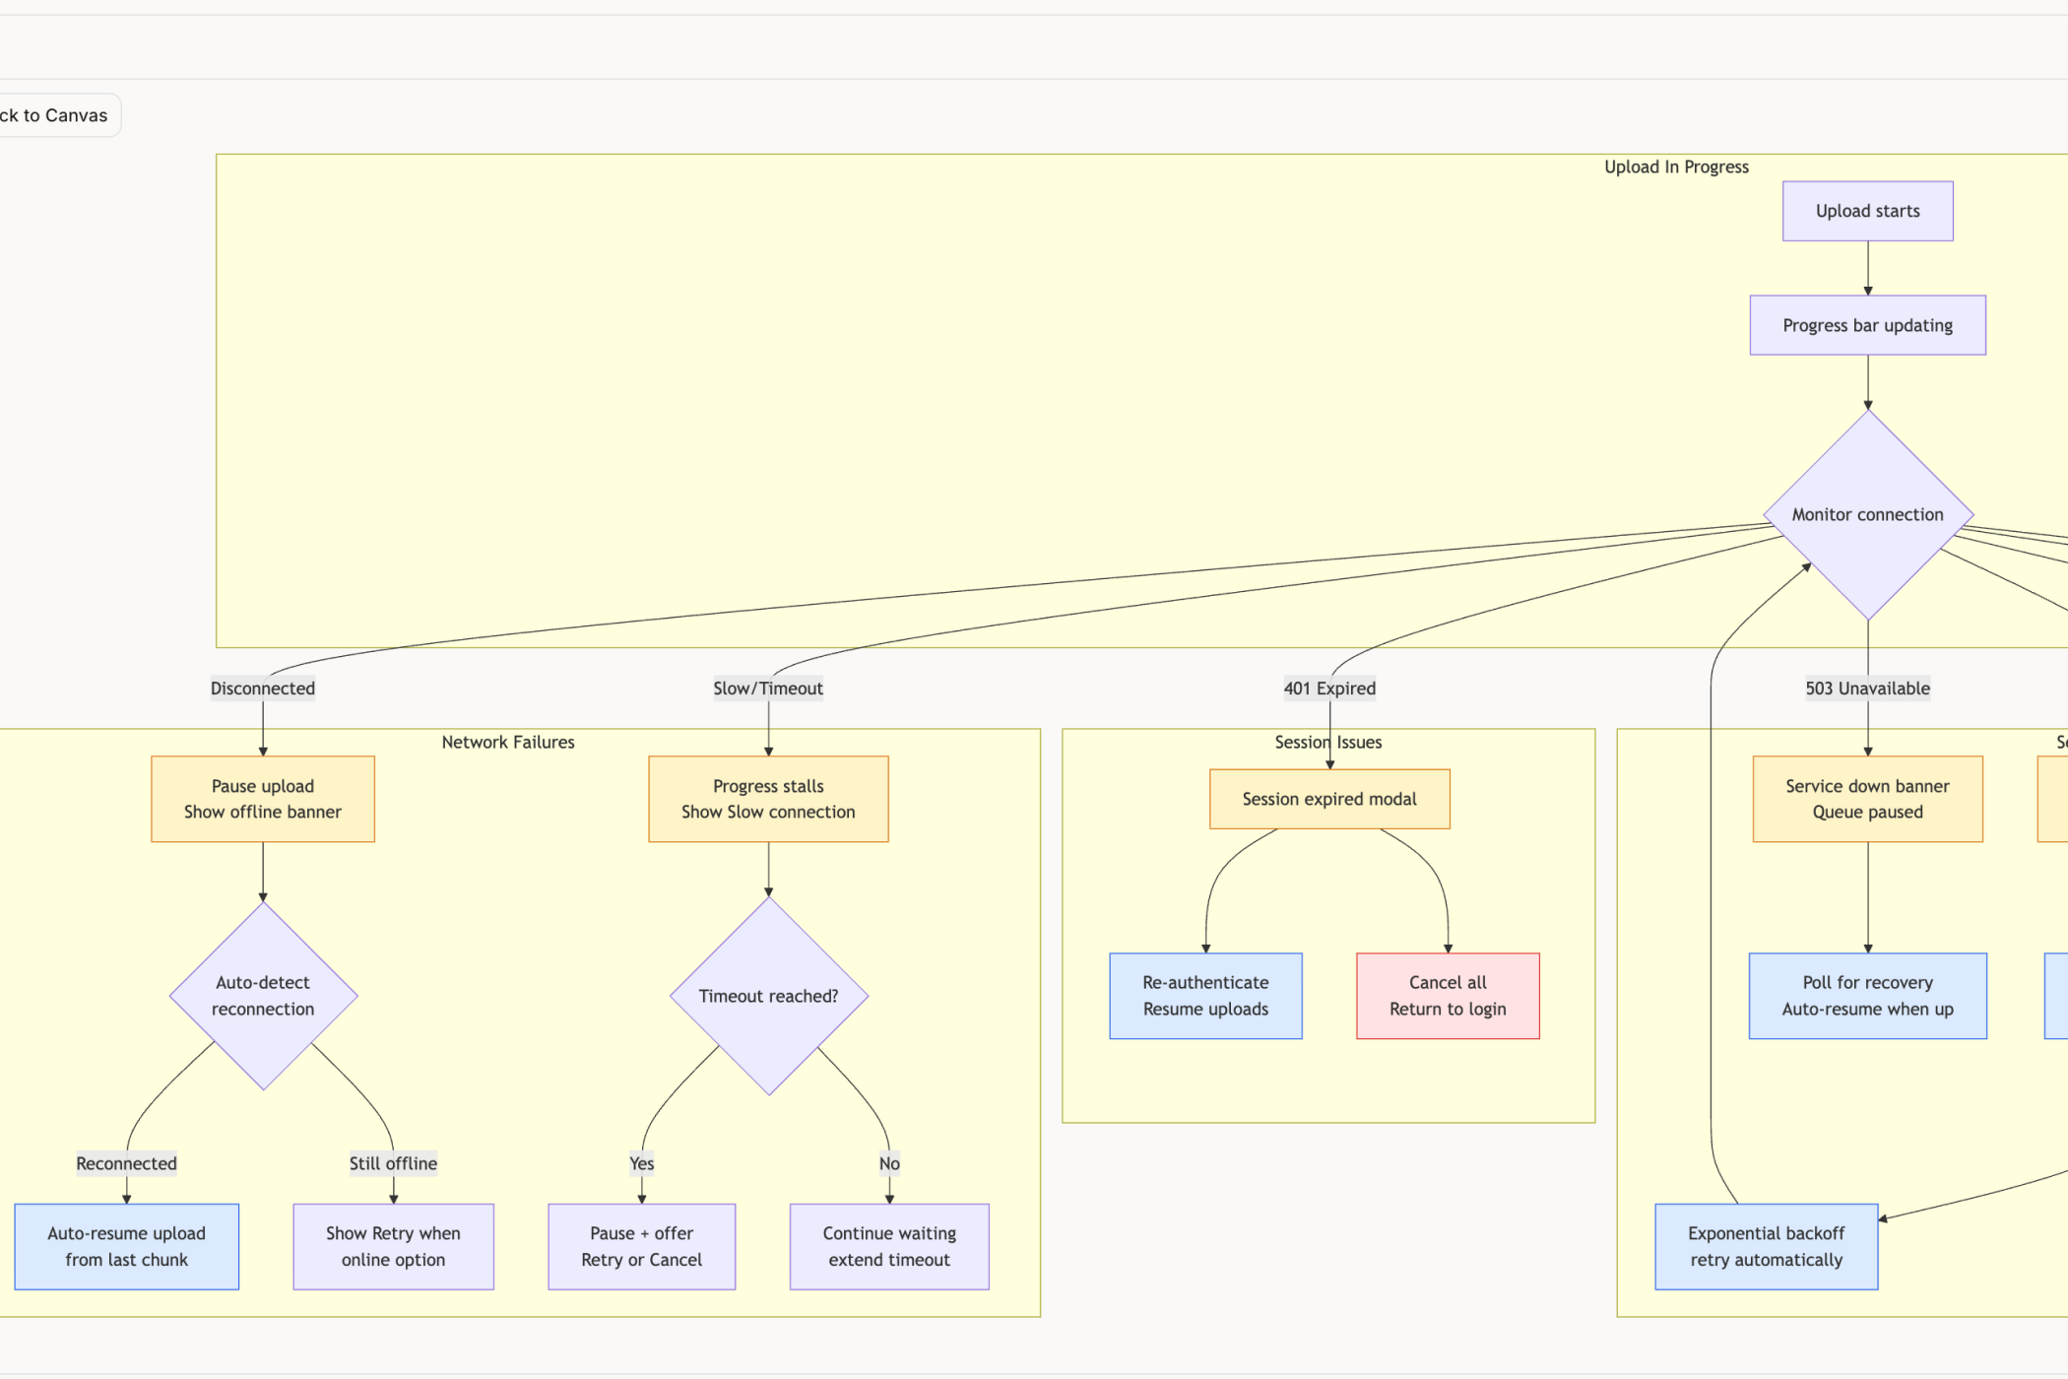Image resolution: width=2068 pixels, height=1379 pixels.
Task: Select Pause upload Show offline banner node
Action: (x=262, y=799)
